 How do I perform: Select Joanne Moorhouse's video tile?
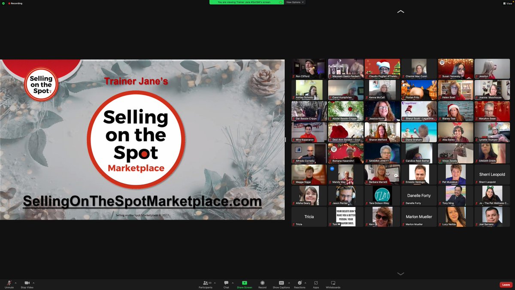point(492,90)
